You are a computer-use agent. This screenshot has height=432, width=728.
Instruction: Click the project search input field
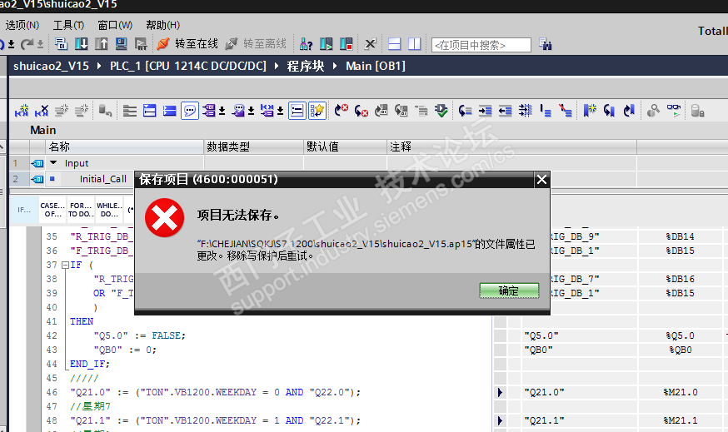click(481, 45)
